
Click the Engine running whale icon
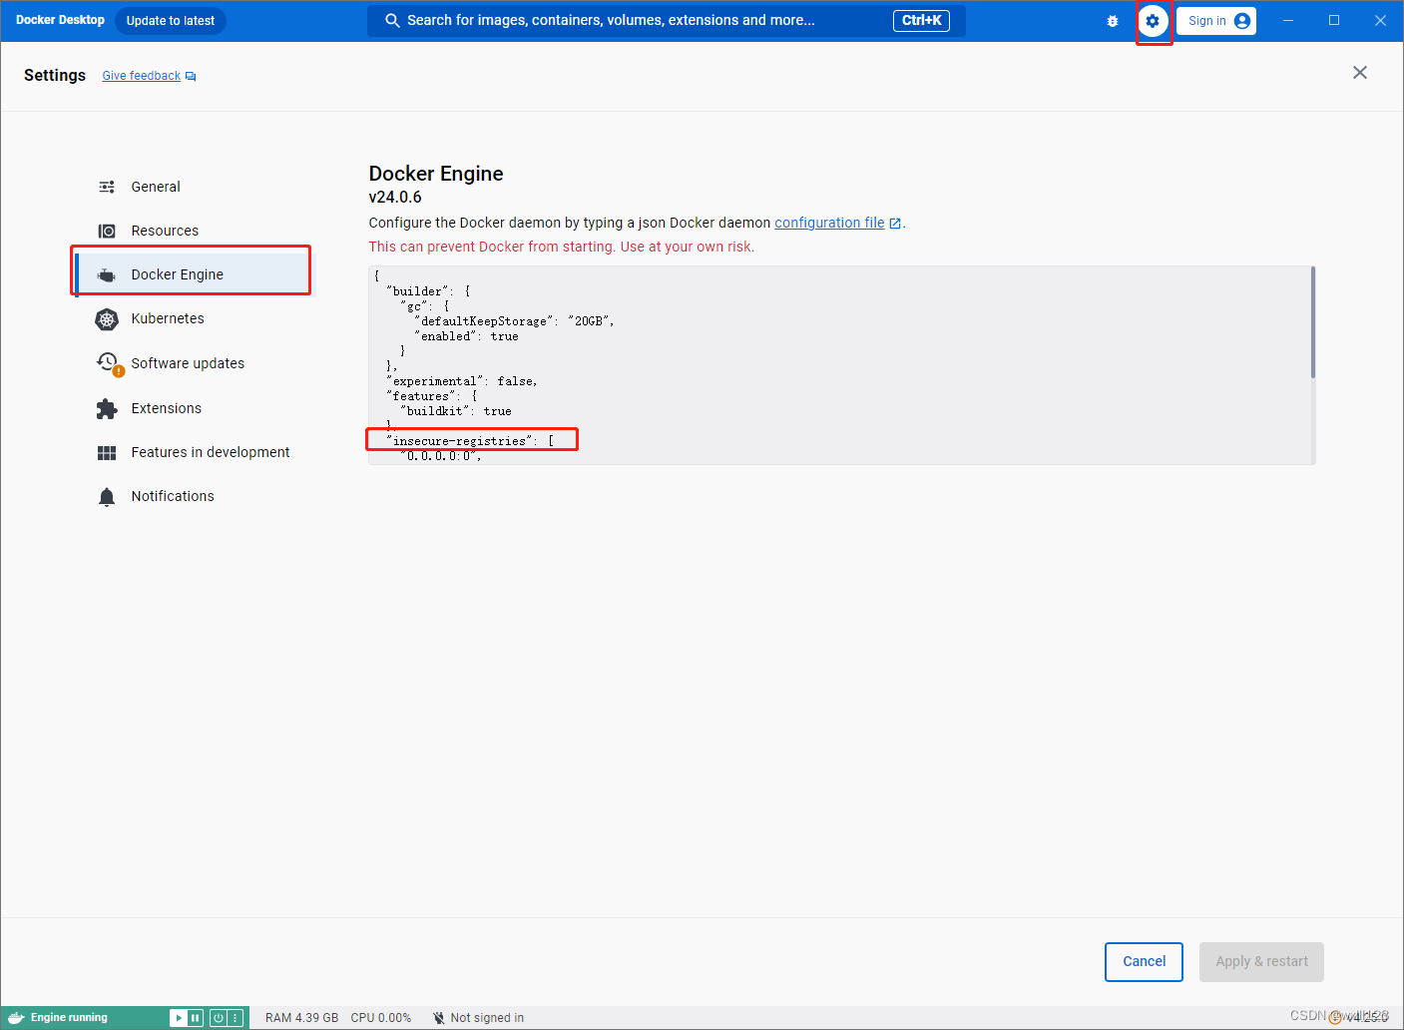(16, 1018)
